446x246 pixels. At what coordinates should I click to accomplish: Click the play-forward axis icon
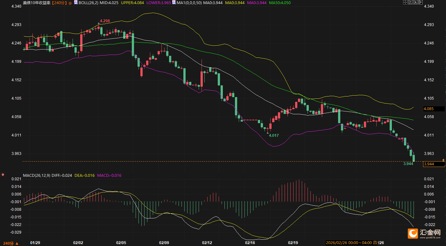point(416,2)
